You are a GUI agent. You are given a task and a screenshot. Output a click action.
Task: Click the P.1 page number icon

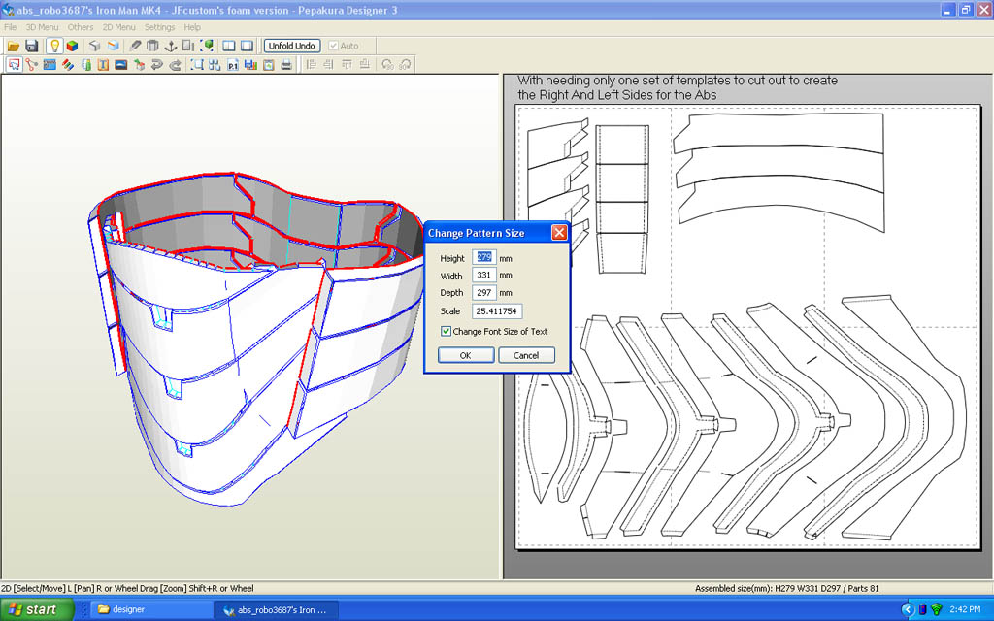pos(233,65)
